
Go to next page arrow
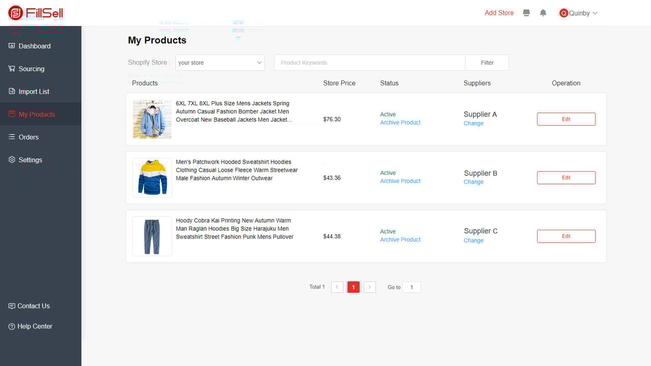coord(370,287)
